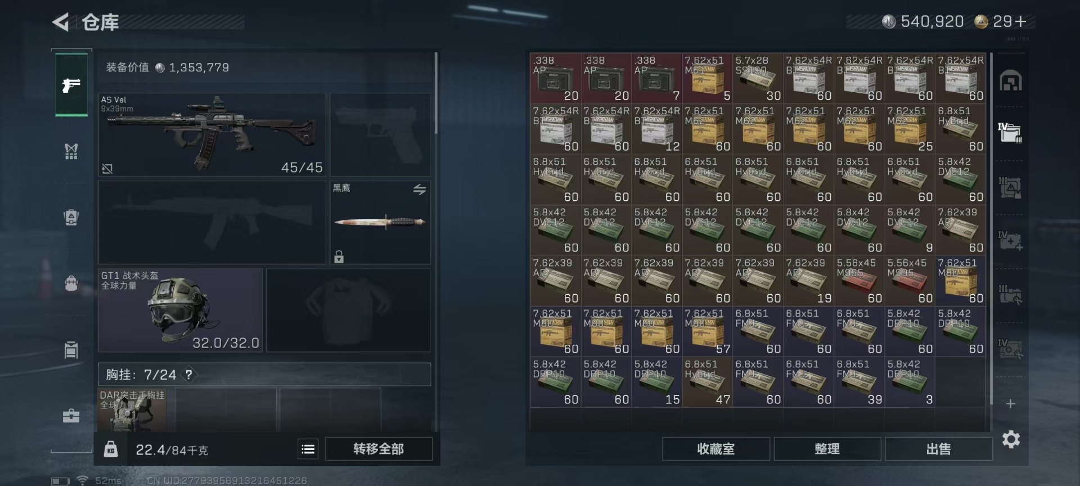Expand currency purchase with plus near 29

coord(1020,21)
